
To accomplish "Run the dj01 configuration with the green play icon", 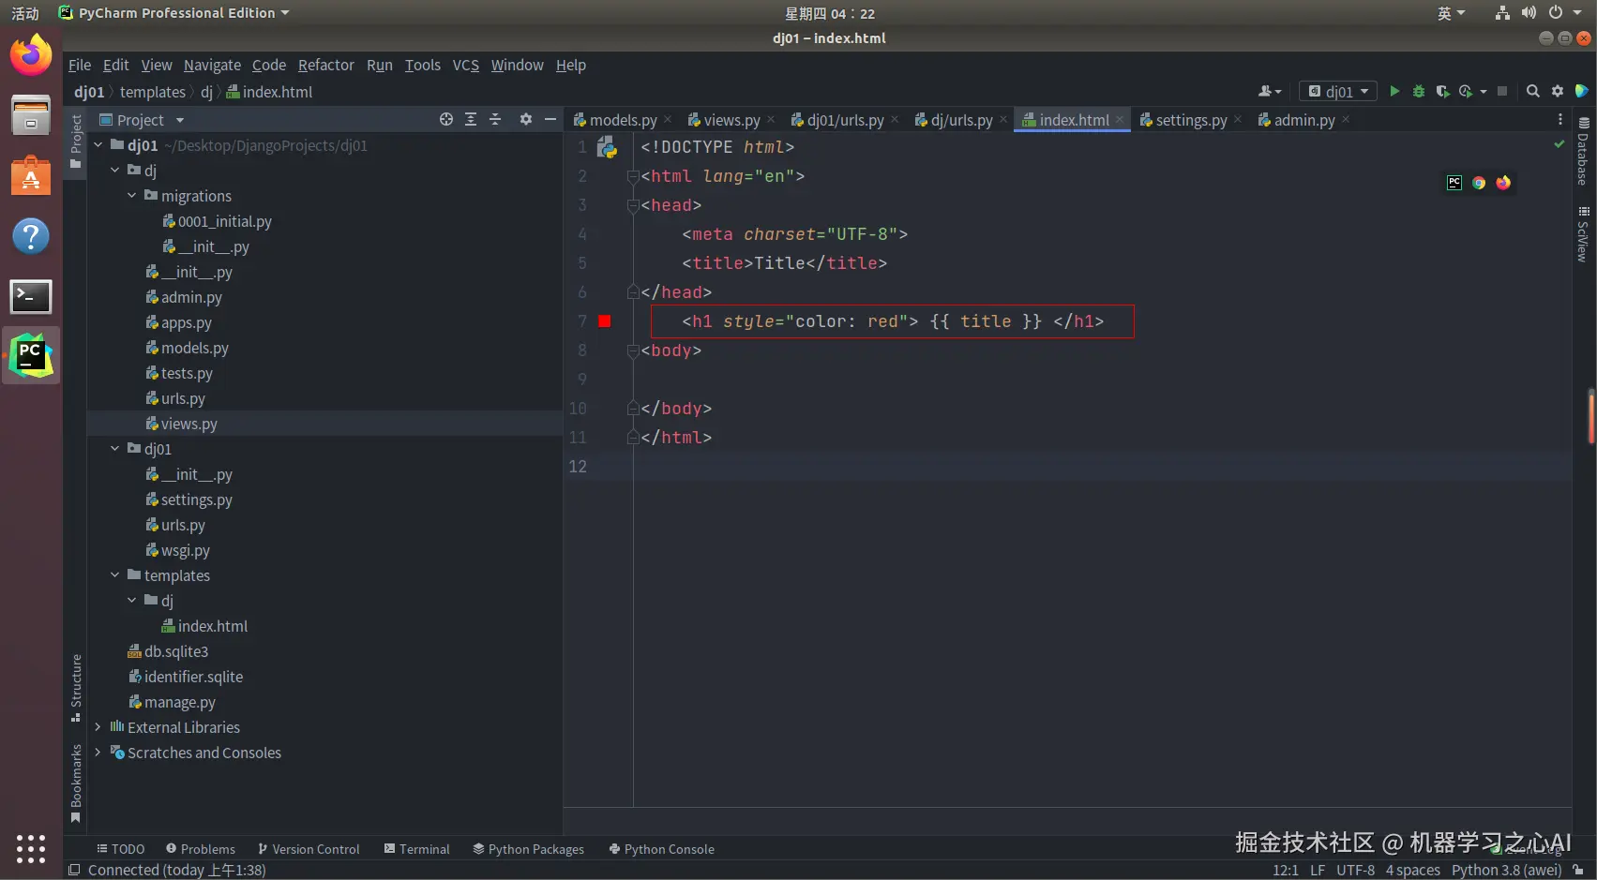I will click(x=1394, y=91).
